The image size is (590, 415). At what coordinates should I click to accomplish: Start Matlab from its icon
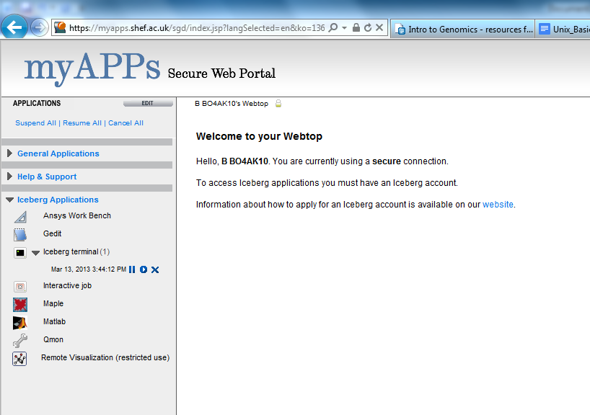coord(20,322)
